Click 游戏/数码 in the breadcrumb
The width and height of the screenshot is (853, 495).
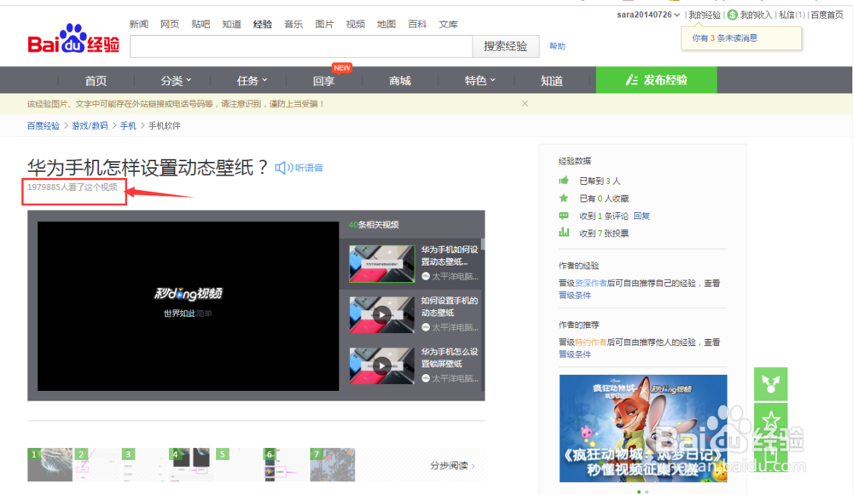click(90, 125)
